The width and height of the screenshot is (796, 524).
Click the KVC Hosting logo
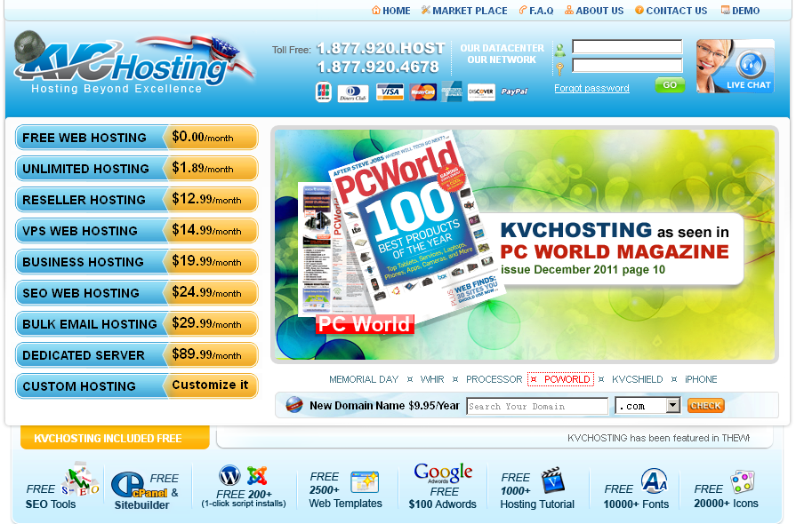coord(134,63)
